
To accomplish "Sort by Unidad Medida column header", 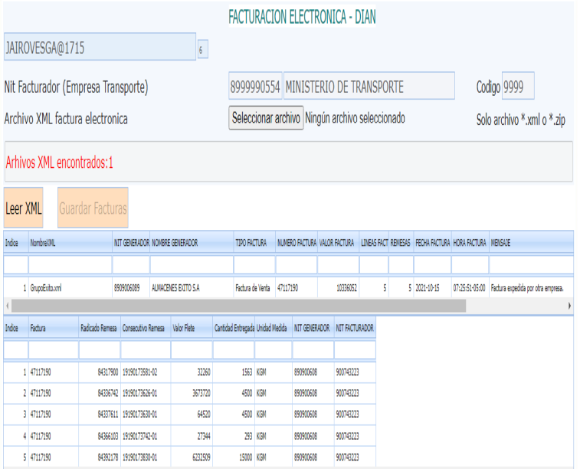I will [274, 328].
